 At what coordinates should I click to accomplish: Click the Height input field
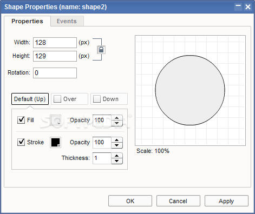pyautogui.click(x=55, y=56)
